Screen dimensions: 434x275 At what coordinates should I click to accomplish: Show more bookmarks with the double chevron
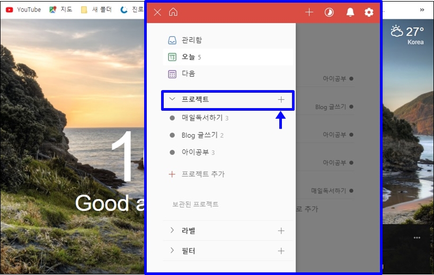coord(422,10)
